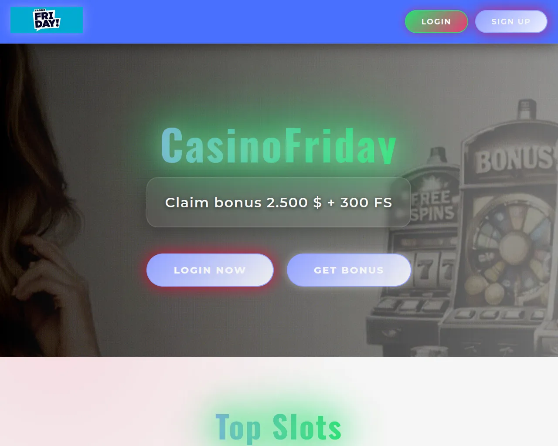Click empty area of blue header bar
This screenshot has width=558, height=446.
point(244,21)
